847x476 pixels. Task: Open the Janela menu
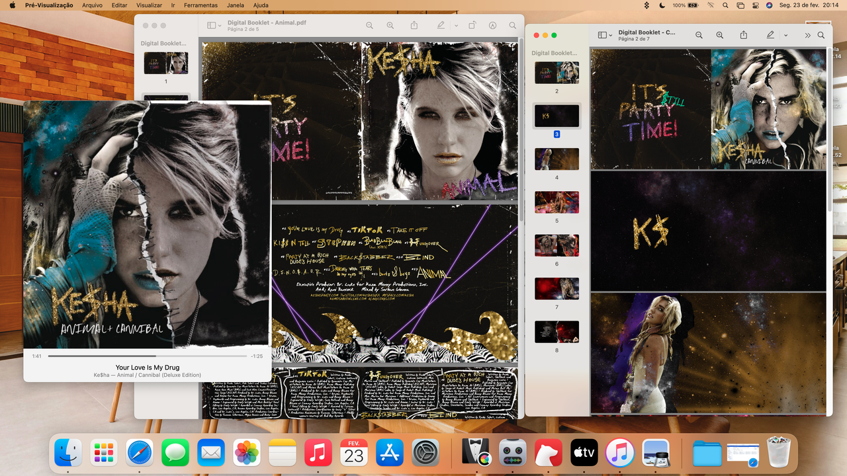coord(235,5)
